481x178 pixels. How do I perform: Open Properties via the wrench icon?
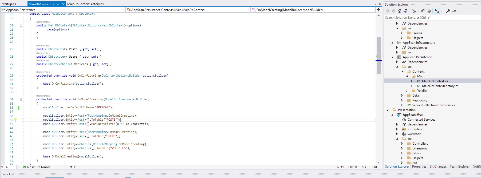(448, 11)
